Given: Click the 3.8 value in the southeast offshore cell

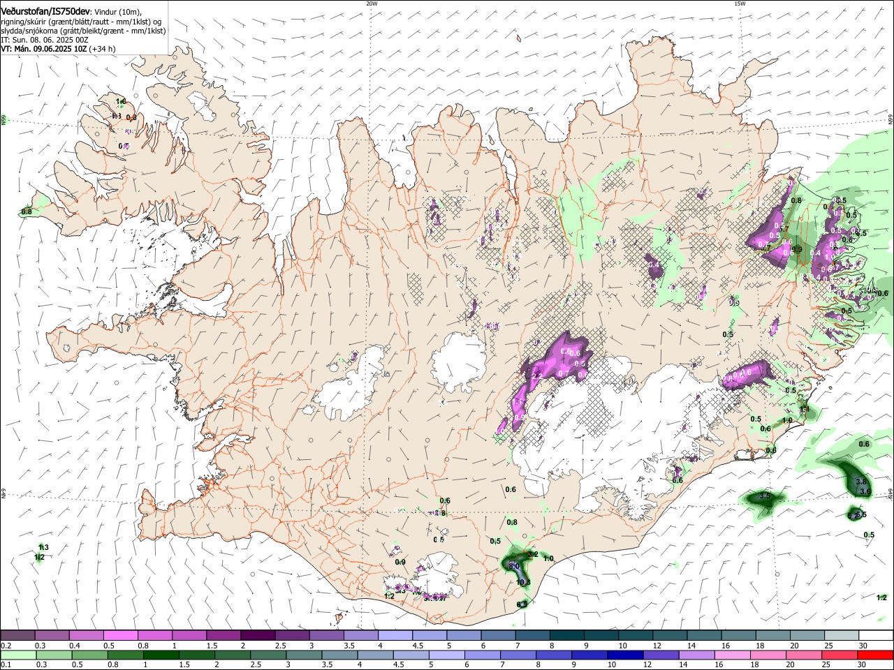Looking at the screenshot, I should pyautogui.click(x=861, y=482).
